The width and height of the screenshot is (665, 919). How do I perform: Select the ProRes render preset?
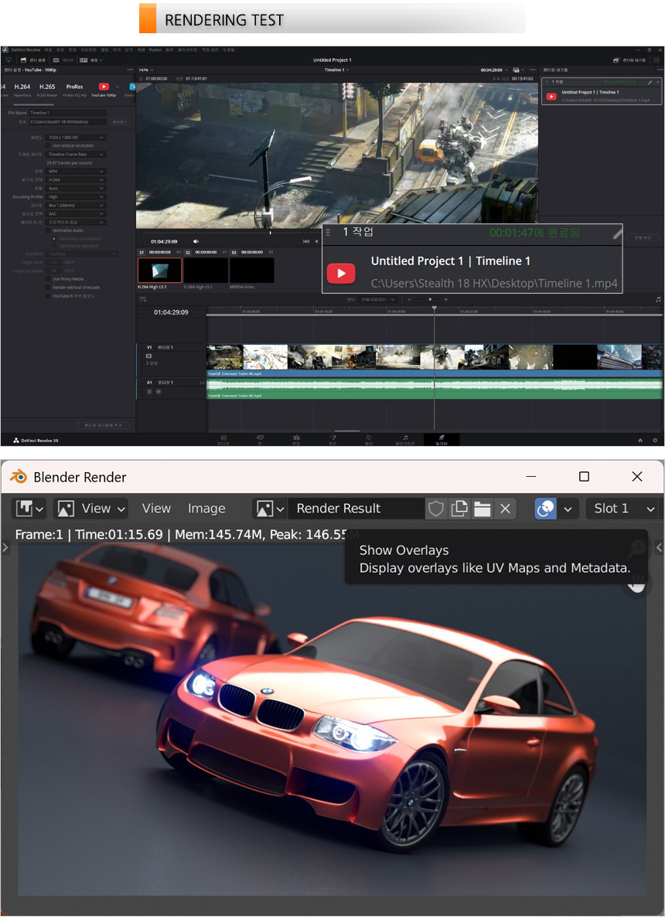click(74, 87)
